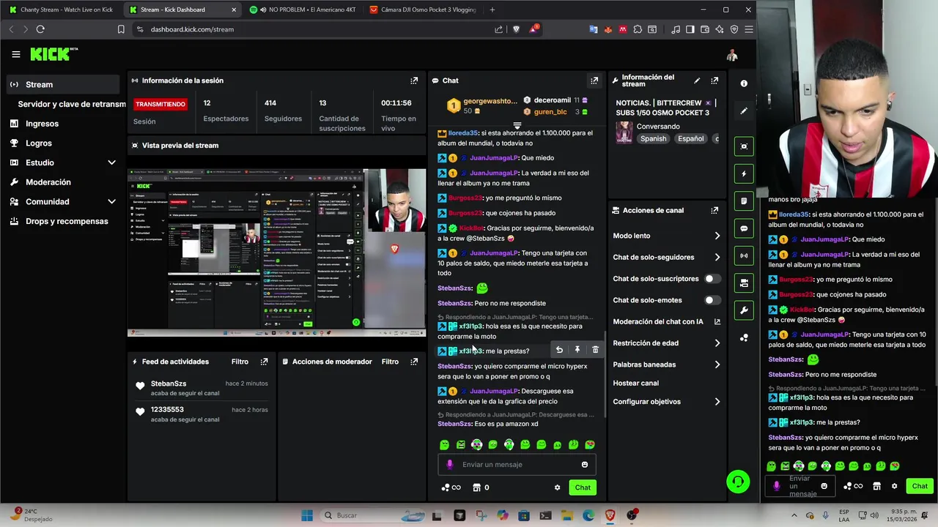Send message with green Chat button
Screen dimensions: 938x527
coord(583,487)
